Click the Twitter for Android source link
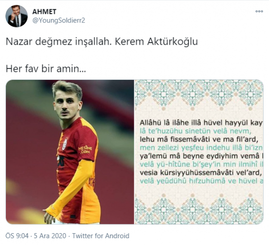The width and height of the screenshot is (269, 245). pos(101,236)
